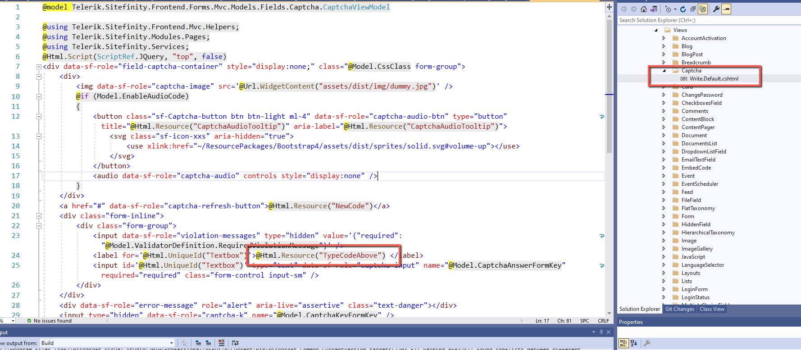Go Home in Solution Explorer toolbar
Viewport: 801px width, 350px height.
pyautogui.click(x=643, y=9)
